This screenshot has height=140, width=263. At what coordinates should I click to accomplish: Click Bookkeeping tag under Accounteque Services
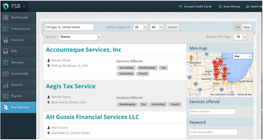146,68
